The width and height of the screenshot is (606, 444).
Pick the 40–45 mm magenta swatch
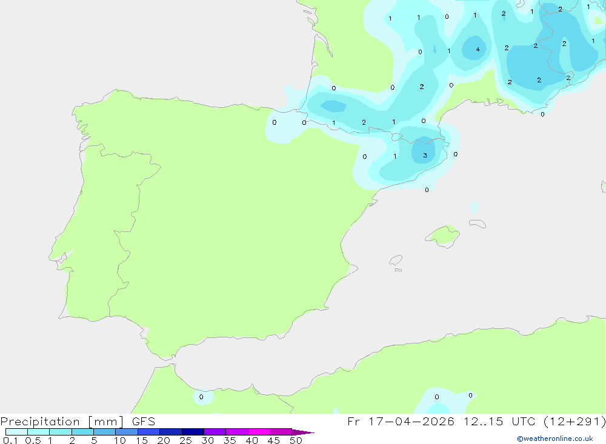point(259,432)
